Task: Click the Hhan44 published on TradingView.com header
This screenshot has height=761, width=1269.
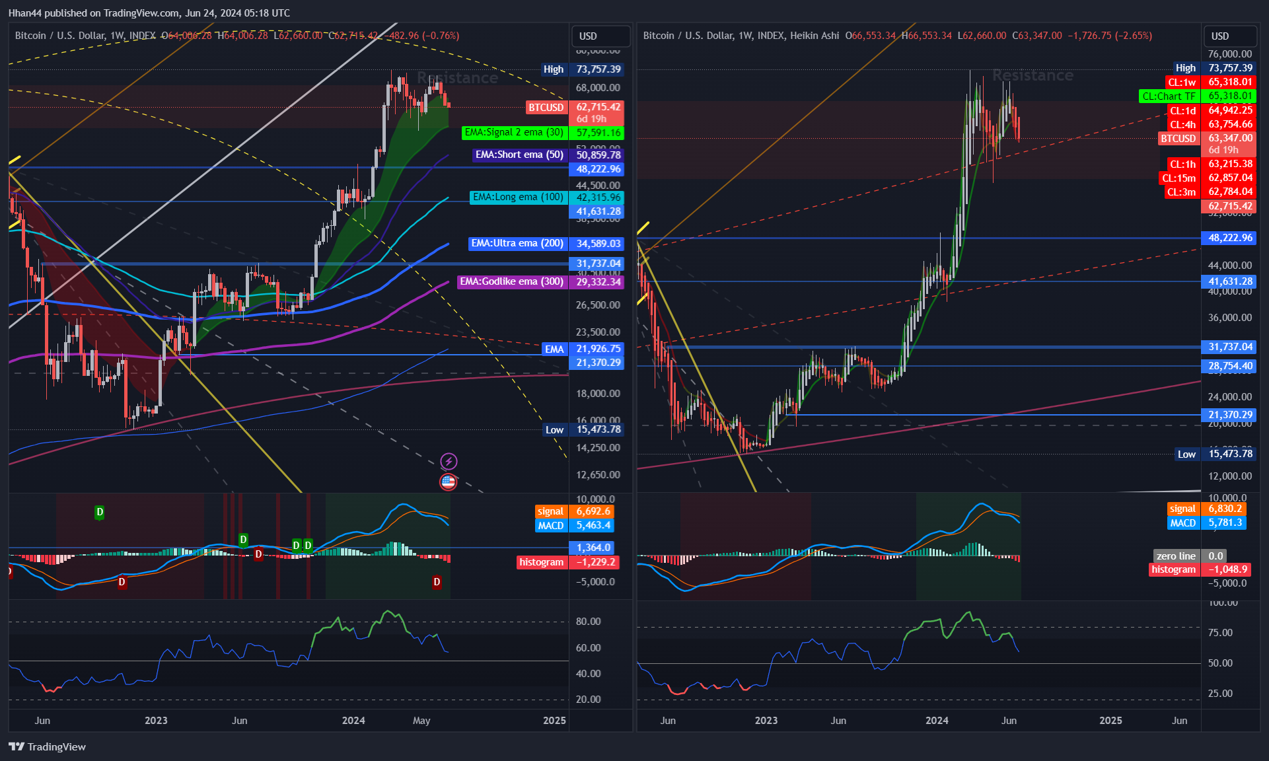Action: click(x=149, y=13)
